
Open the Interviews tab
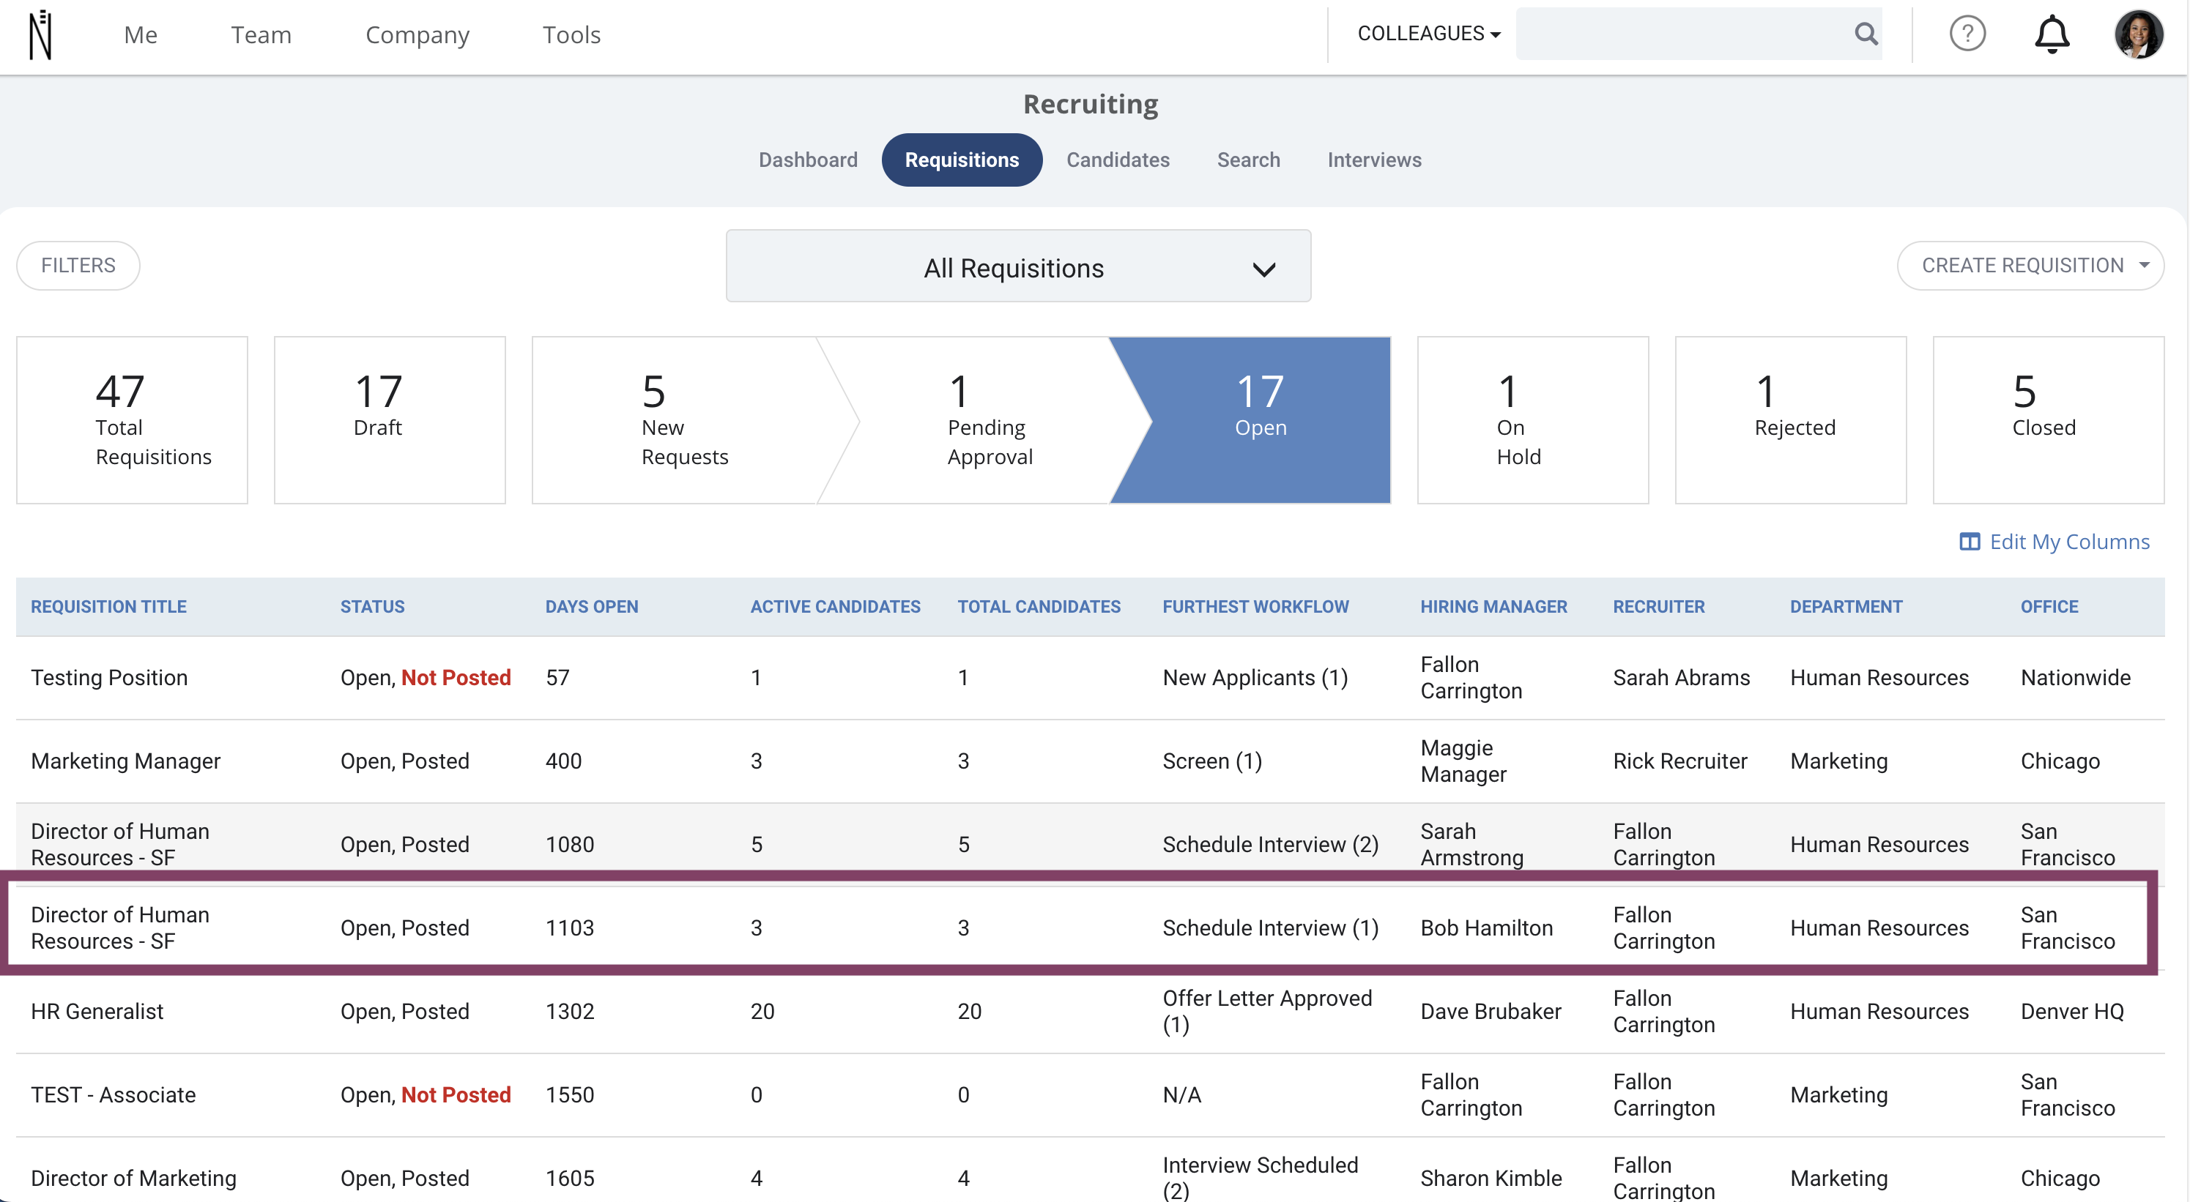pyautogui.click(x=1374, y=160)
